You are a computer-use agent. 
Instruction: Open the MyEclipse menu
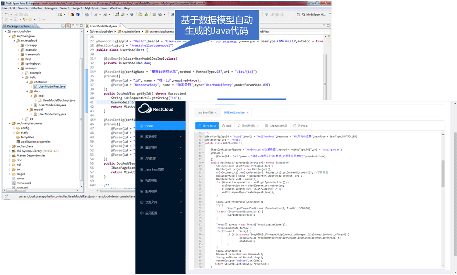pos(92,8)
